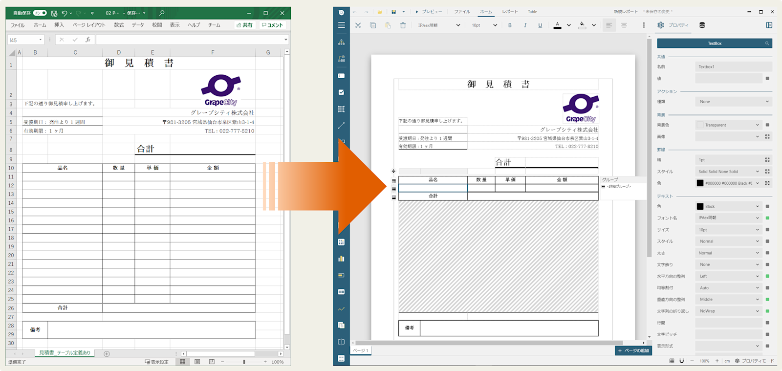The image size is (782, 371).
Task: Open Excel ページ レイアウト ribbon tab
Action: click(x=89, y=25)
